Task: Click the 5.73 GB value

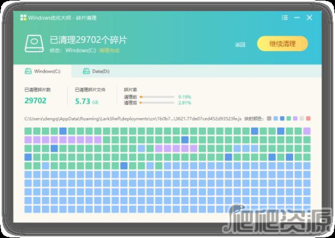Action: tap(87, 101)
